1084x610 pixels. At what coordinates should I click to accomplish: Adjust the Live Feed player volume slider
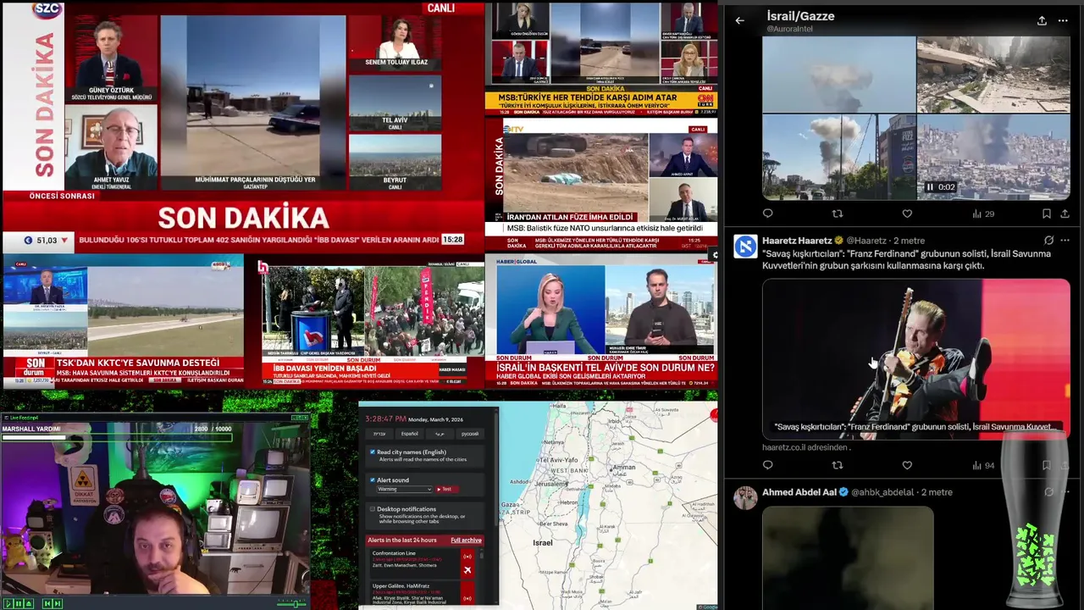pos(292,603)
